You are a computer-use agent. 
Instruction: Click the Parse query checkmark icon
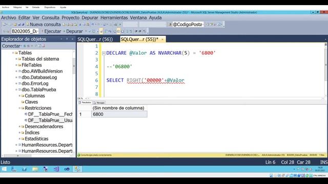tap(90, 31)
